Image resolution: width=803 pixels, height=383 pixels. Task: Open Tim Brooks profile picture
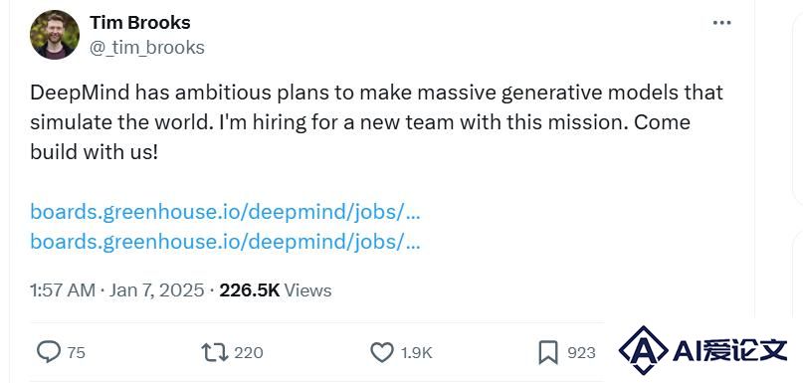[x=55, y=34]
